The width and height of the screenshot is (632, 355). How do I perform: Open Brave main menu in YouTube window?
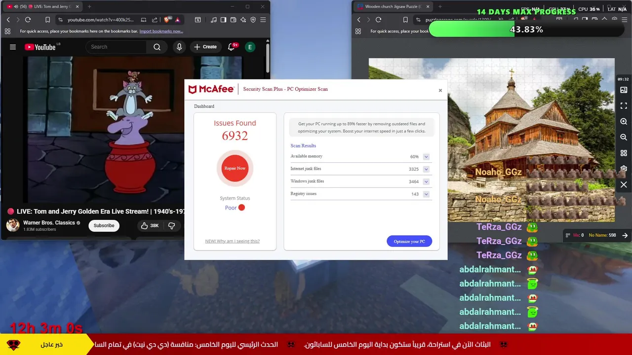coord(263,20)
